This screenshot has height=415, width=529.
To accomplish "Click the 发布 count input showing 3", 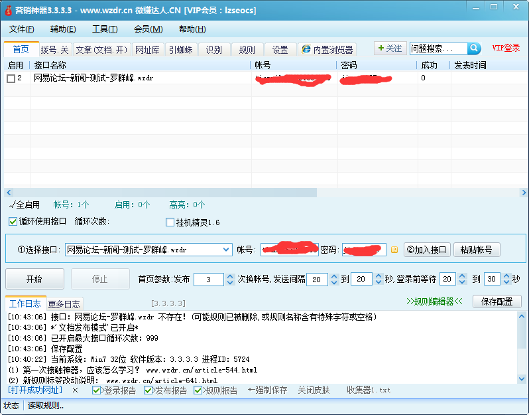I will 209,280.
